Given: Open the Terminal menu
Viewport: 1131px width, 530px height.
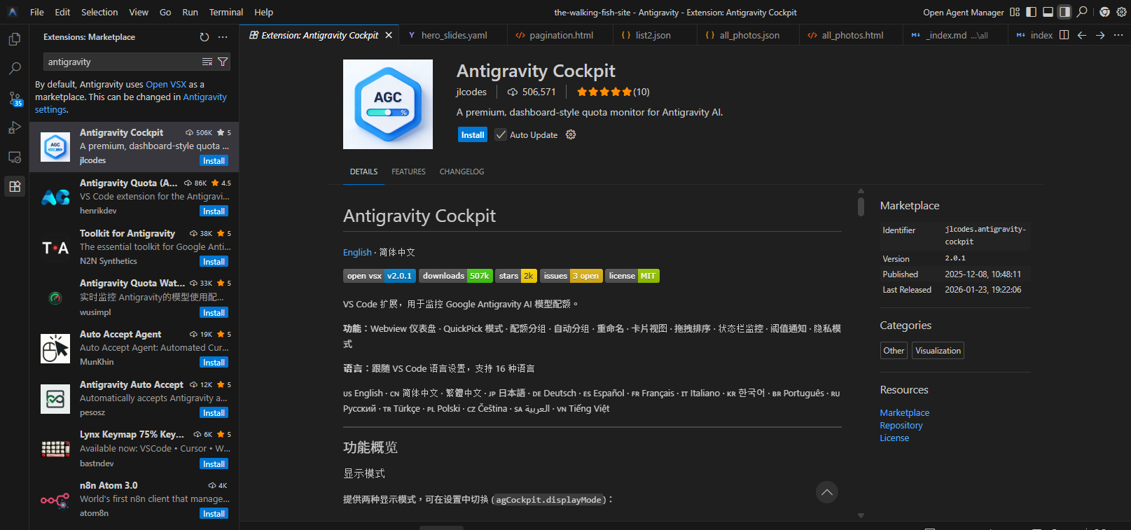Looking at the screenshot, I should 225,12.
